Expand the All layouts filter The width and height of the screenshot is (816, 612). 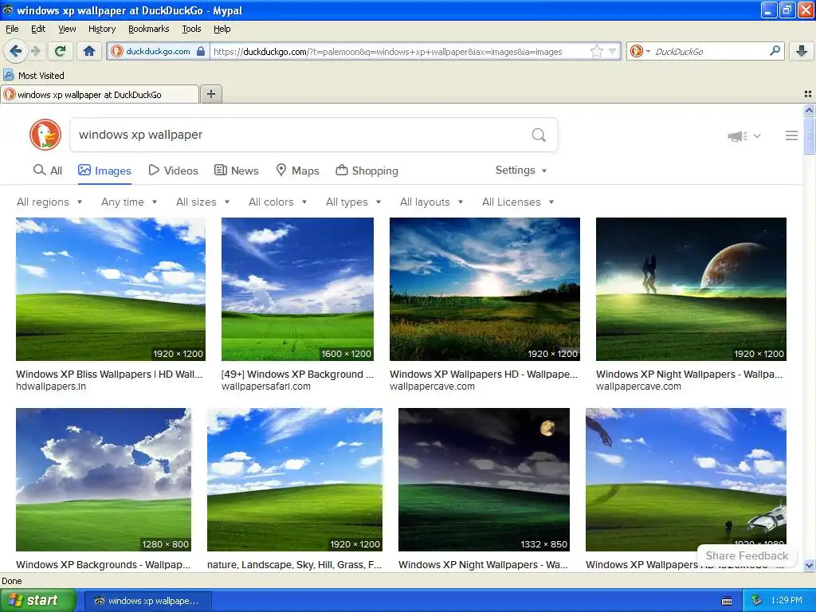coord(431,202)
